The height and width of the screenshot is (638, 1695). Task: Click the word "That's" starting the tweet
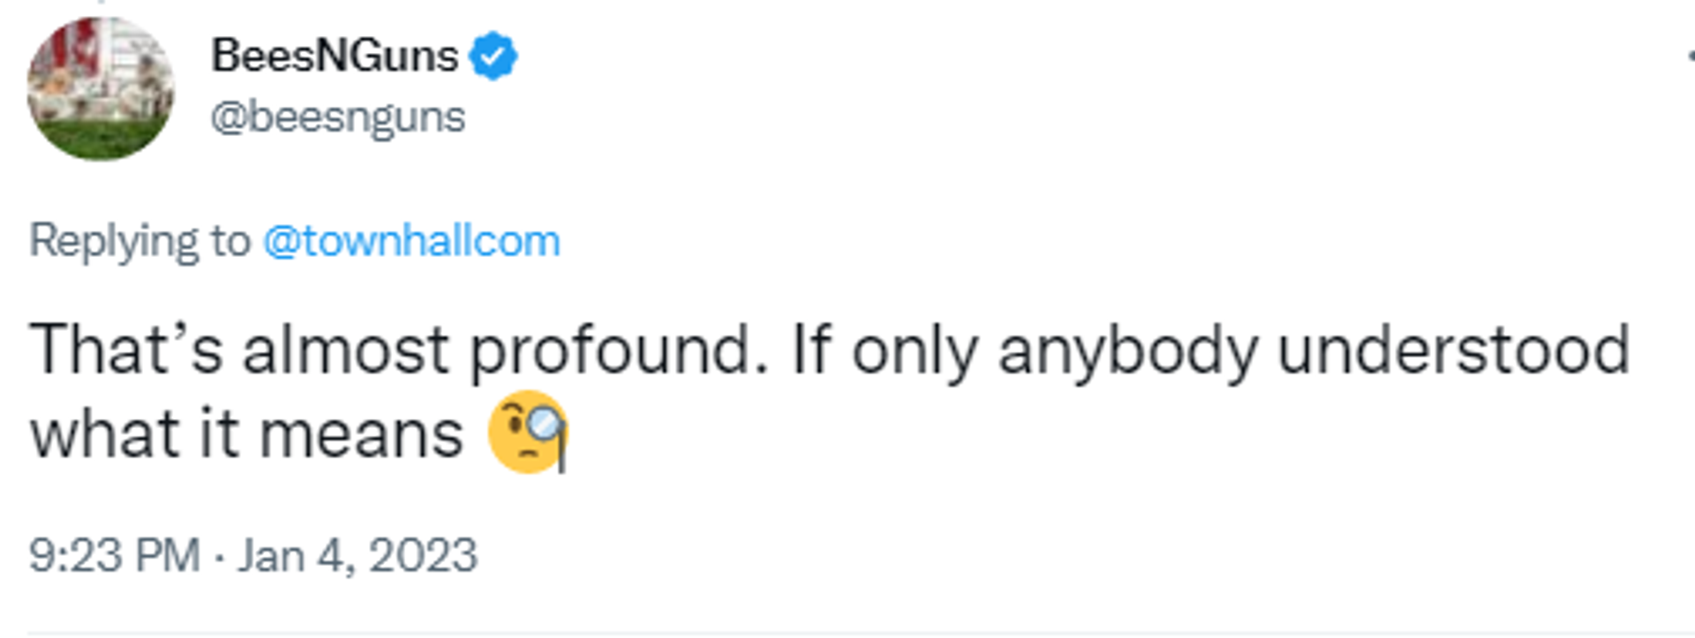(x=126, y=349)
